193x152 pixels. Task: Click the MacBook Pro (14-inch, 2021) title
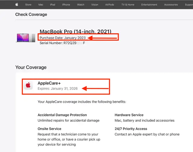point(75,31)
